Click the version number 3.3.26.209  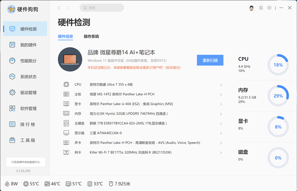pyautogui.click(x=23, y=171)
